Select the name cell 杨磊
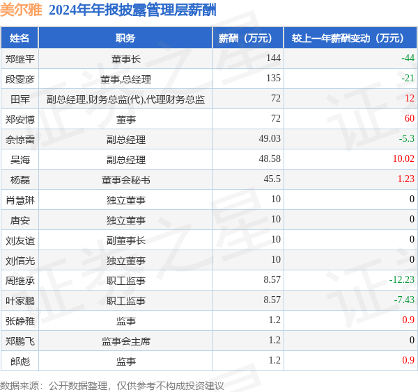 (20, 180)
